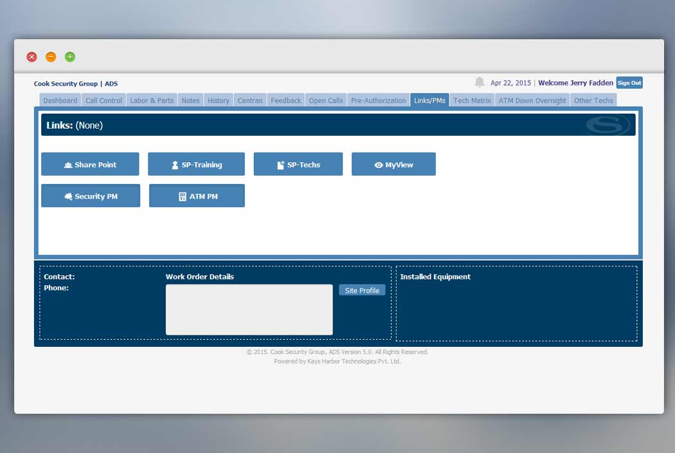The height and width of the screenshot is (453, 675).
Task: Go to the History tab
Action: (219, 100)
